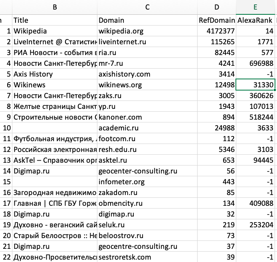Click the Domain header cell
Image resolution: width=277 pixels, height=262 pixels.
(x=147, y=20)
